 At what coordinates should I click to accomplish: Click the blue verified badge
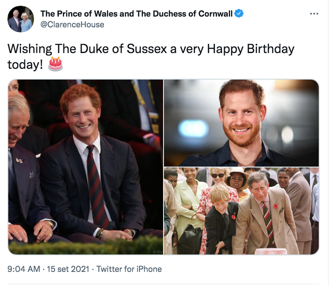click(x=239, y=14)
